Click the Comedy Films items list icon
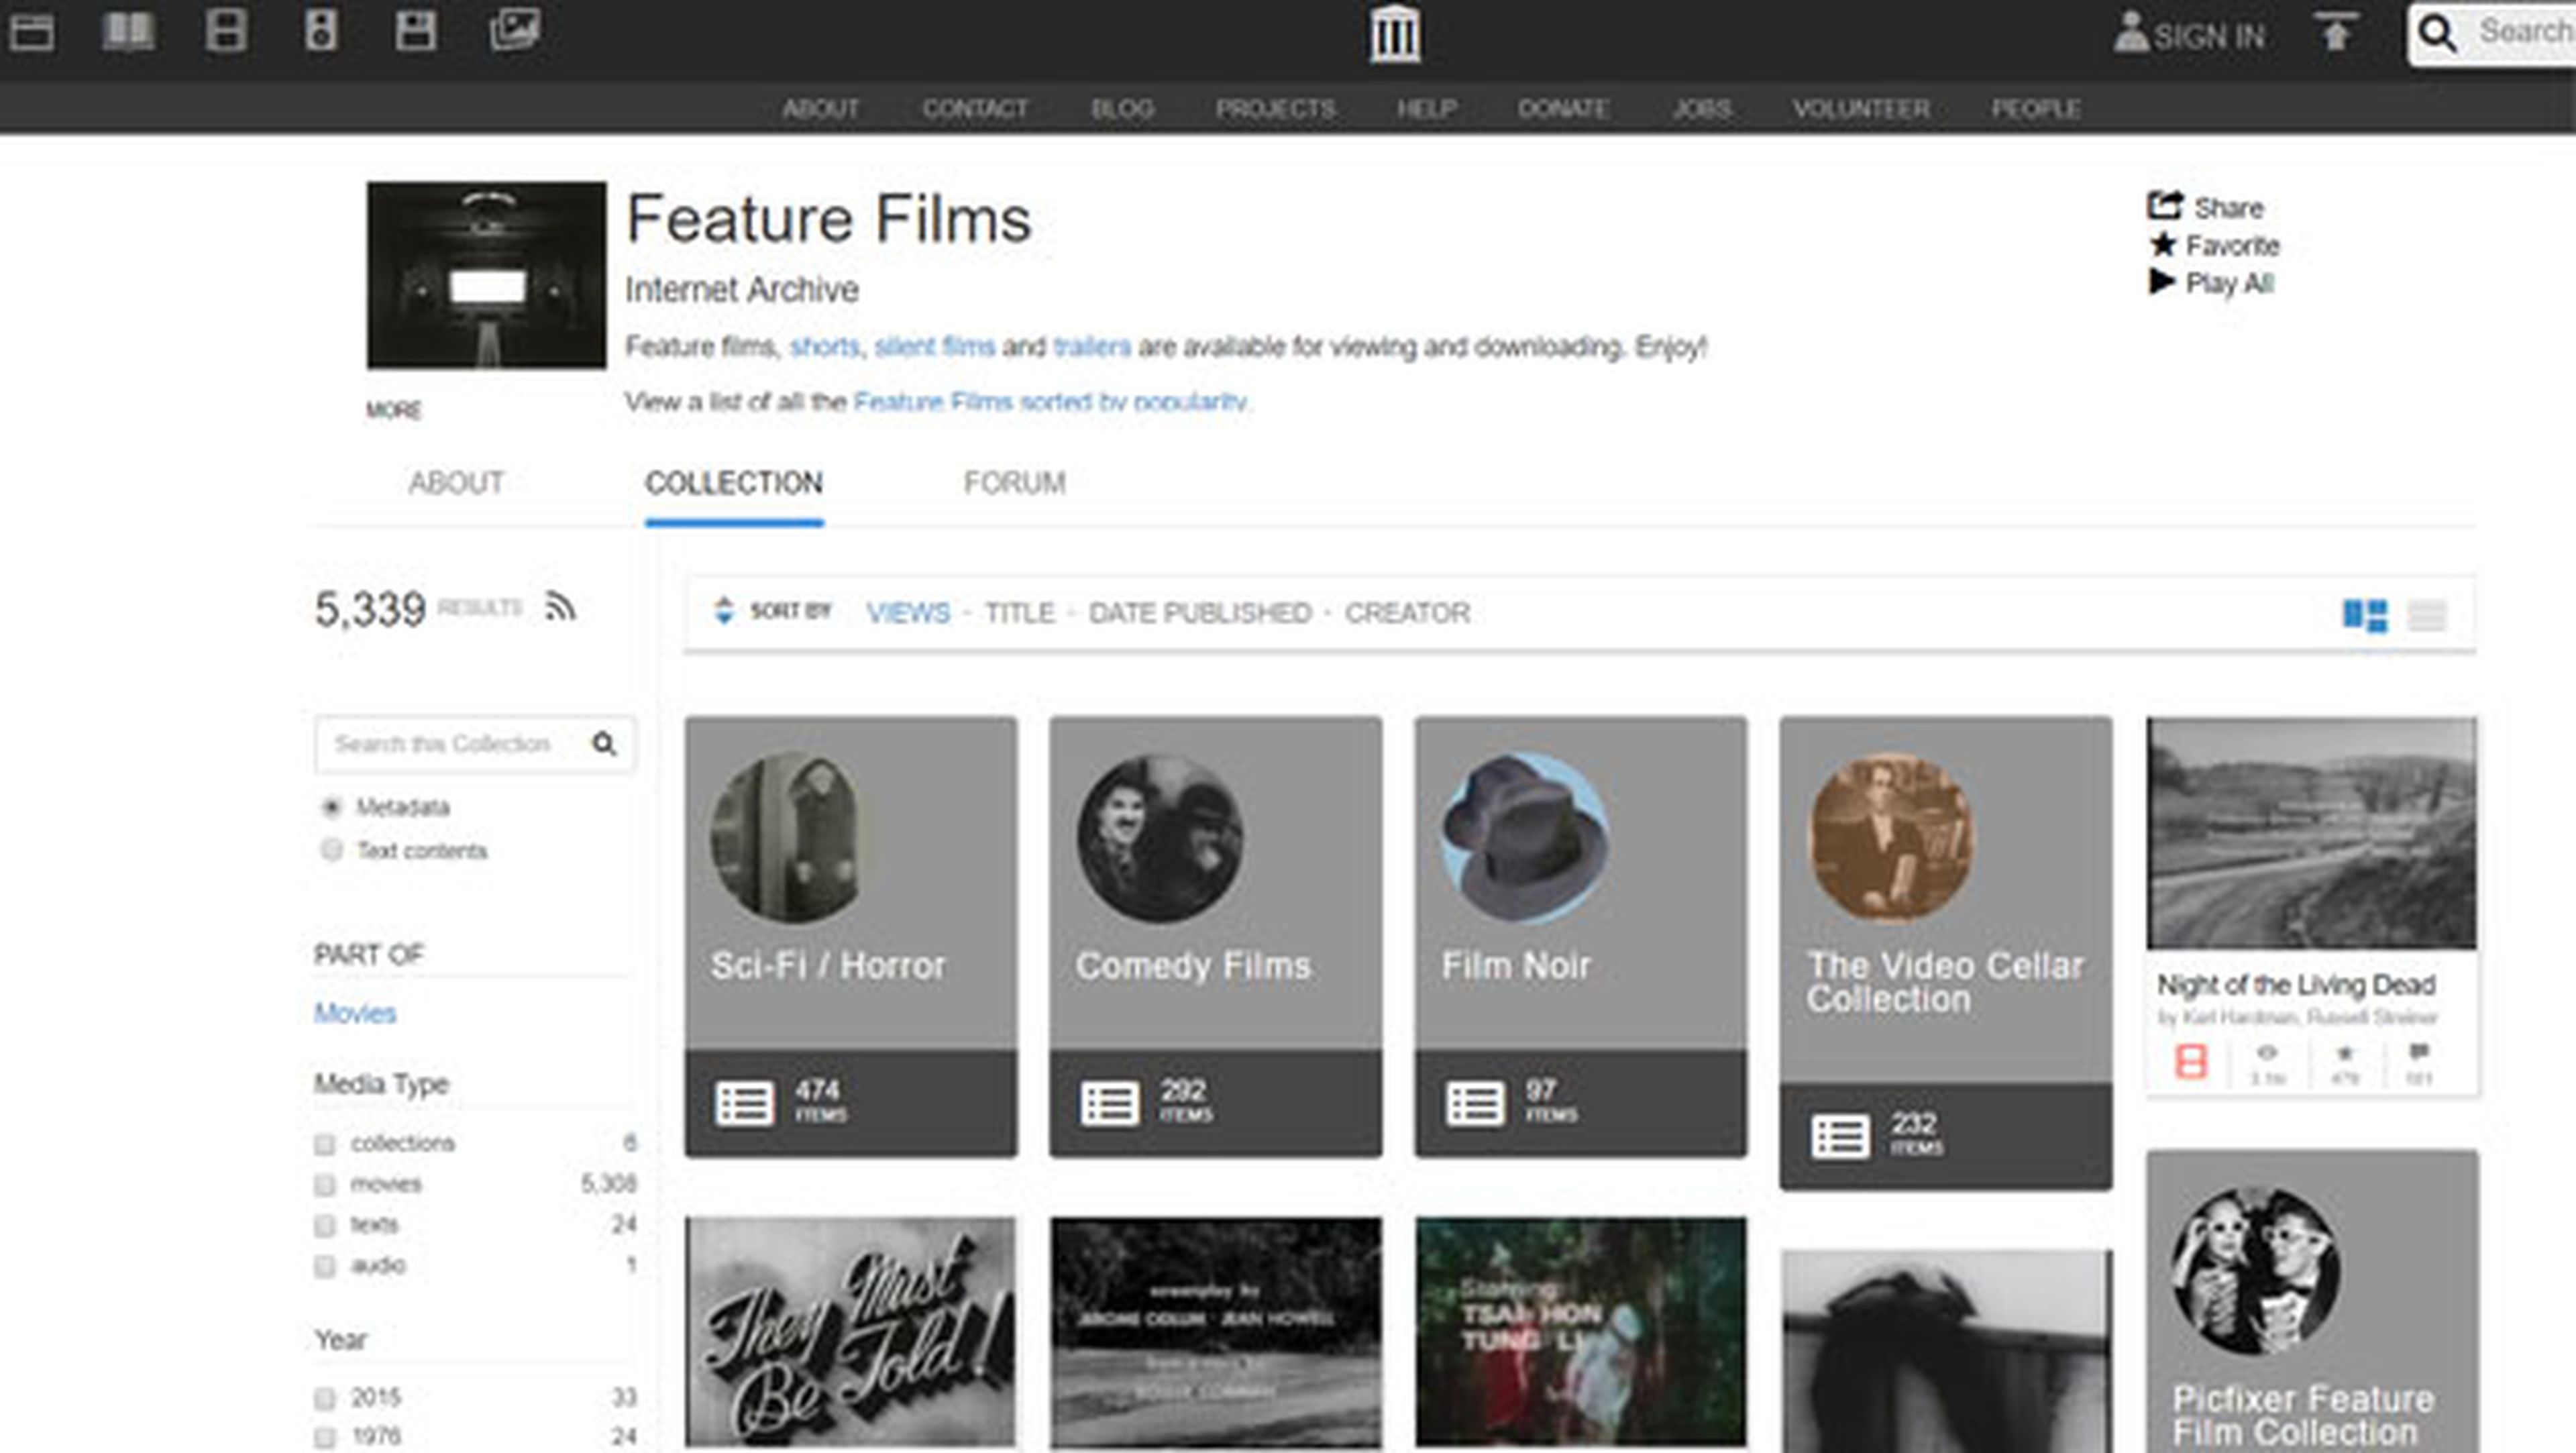Image resolution: width=2576 pixels, height=1453 pixels. tap(1109, 1104)
